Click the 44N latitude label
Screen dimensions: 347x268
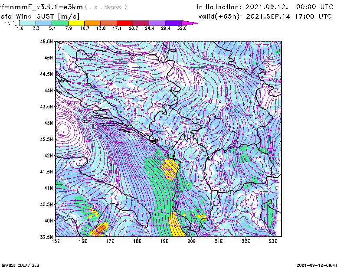click(x=49, y=90)
